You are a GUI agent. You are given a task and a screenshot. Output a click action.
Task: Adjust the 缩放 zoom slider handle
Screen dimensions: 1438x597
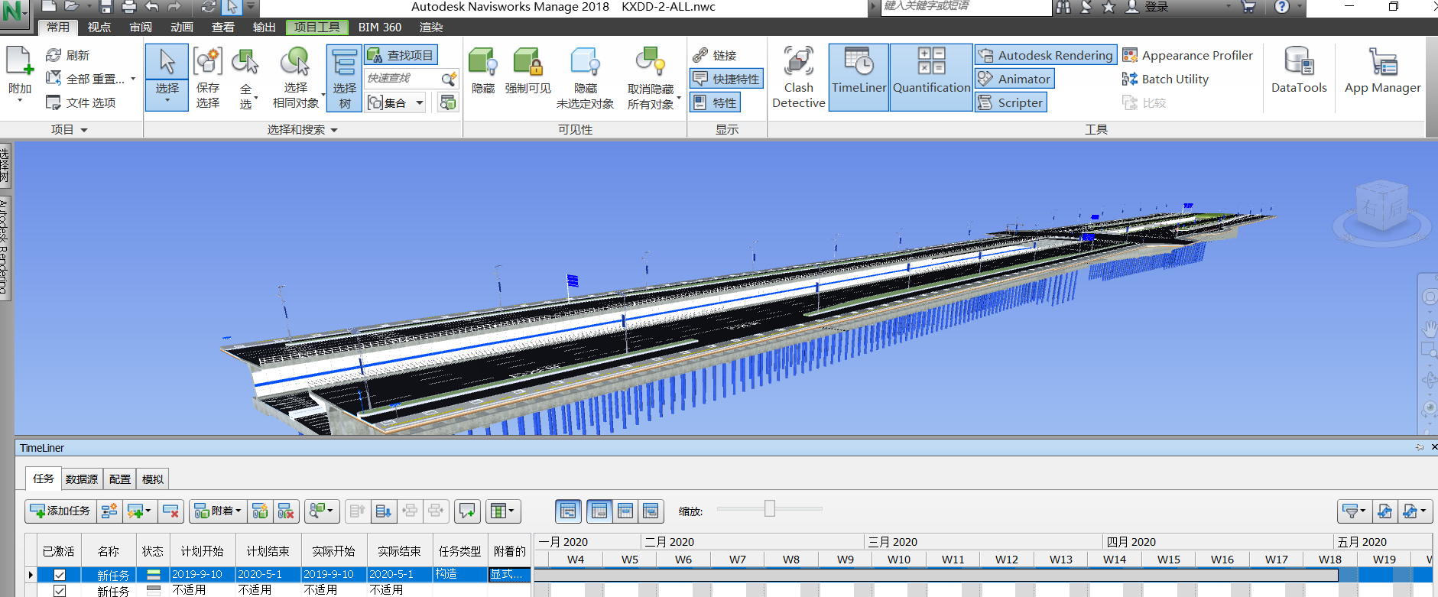coord(770,508)
